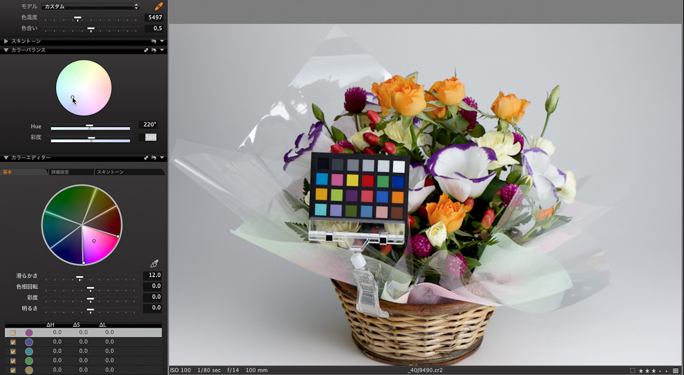
Task: Pop out the カラーバランス panel window
Action: tap(146, 50)
